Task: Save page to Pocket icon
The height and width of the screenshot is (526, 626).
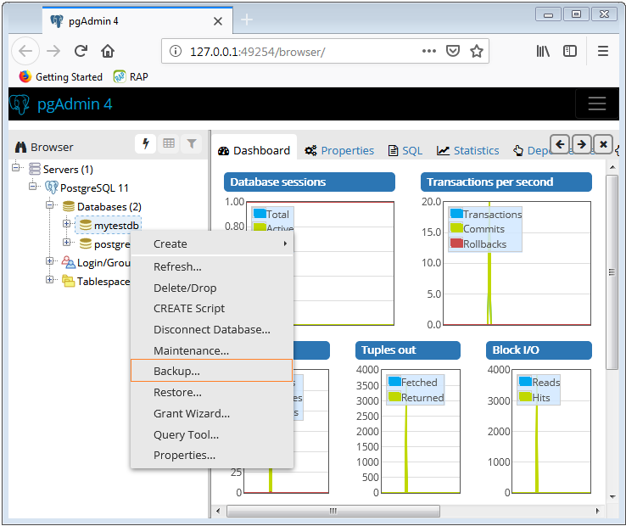Action: click(x=453, y=51)
